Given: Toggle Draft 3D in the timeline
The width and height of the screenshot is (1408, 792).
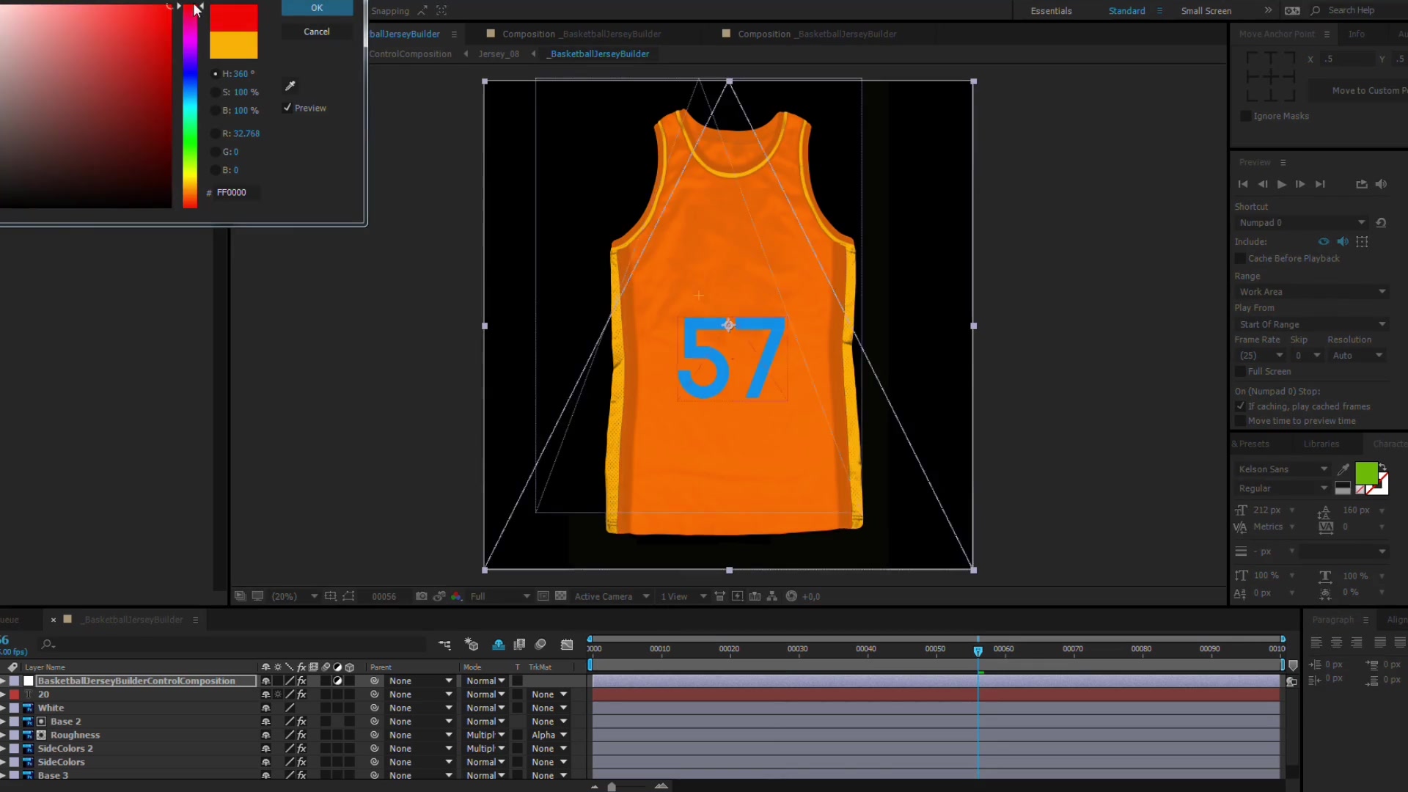Looking at the screenshot, I should point(472,645).
